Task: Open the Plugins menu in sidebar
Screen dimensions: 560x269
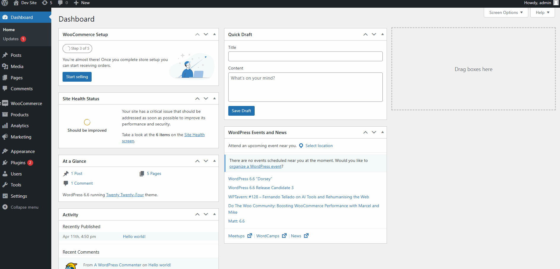Action: coord(18,163)
